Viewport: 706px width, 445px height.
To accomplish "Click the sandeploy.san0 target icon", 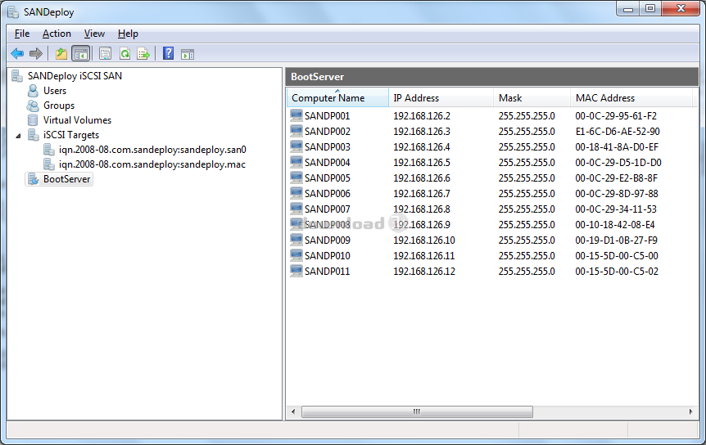I will 48,150.
